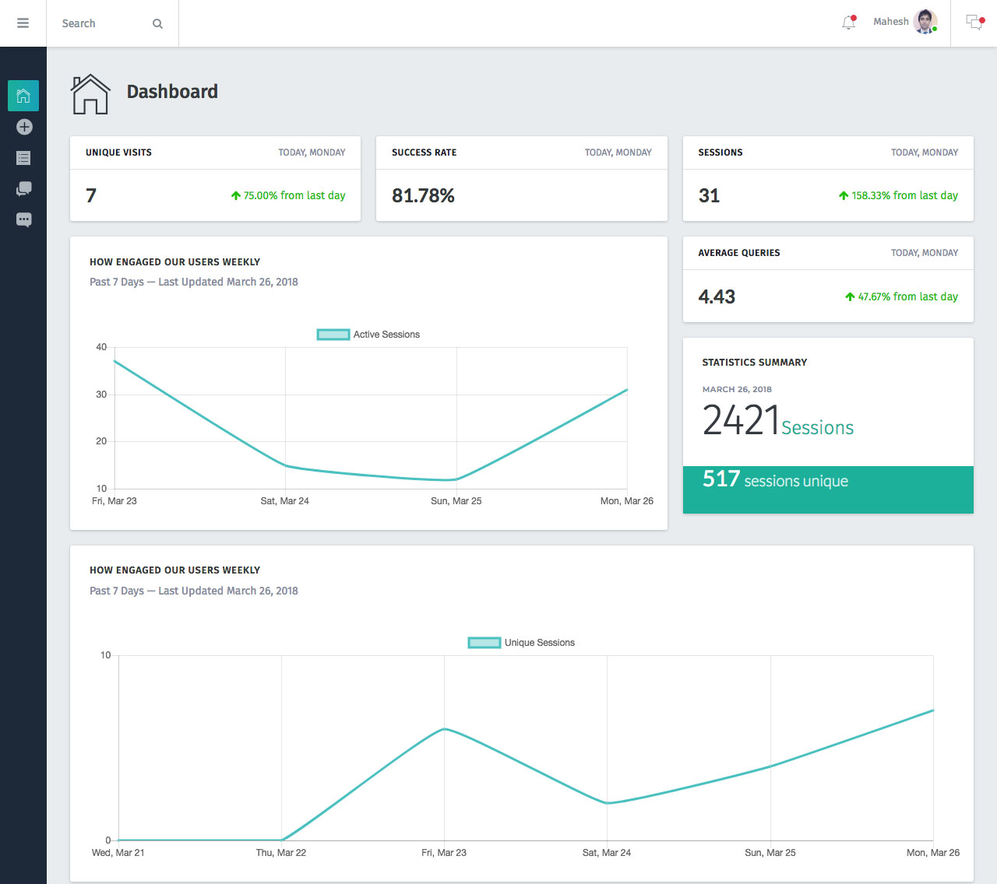Screen dimensions: 997x884
Task: Click the green up arrow in Average Queries
Action: [850, 296]
